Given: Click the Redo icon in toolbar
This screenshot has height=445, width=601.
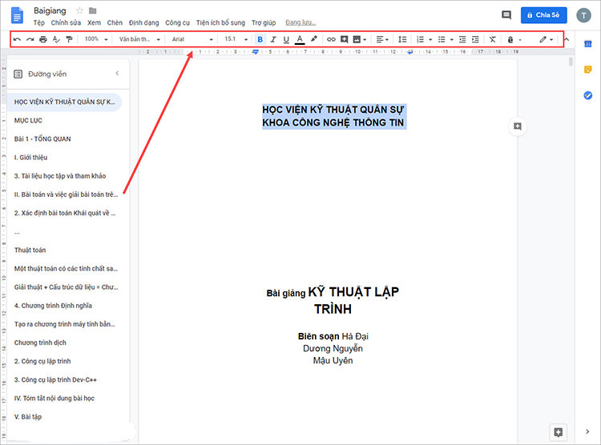Looking at the screenshot, I should pos(30,39).
